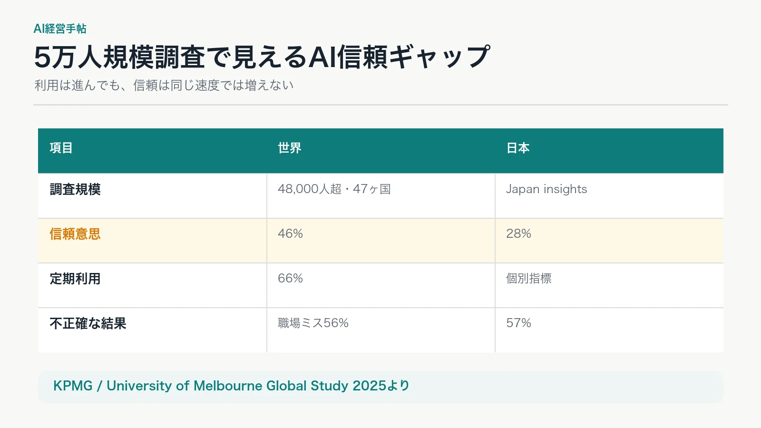Select the highlighted '信頼意思' row label

point(75,234)
